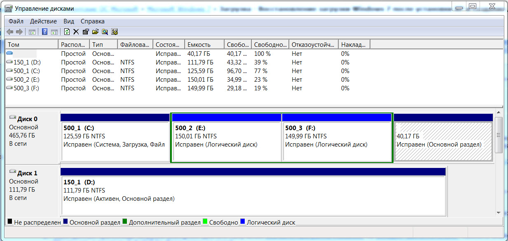Viewport: 508px width, 241px height.
Task: Click the Refresh toolbar icon
Action: point(67,32)
